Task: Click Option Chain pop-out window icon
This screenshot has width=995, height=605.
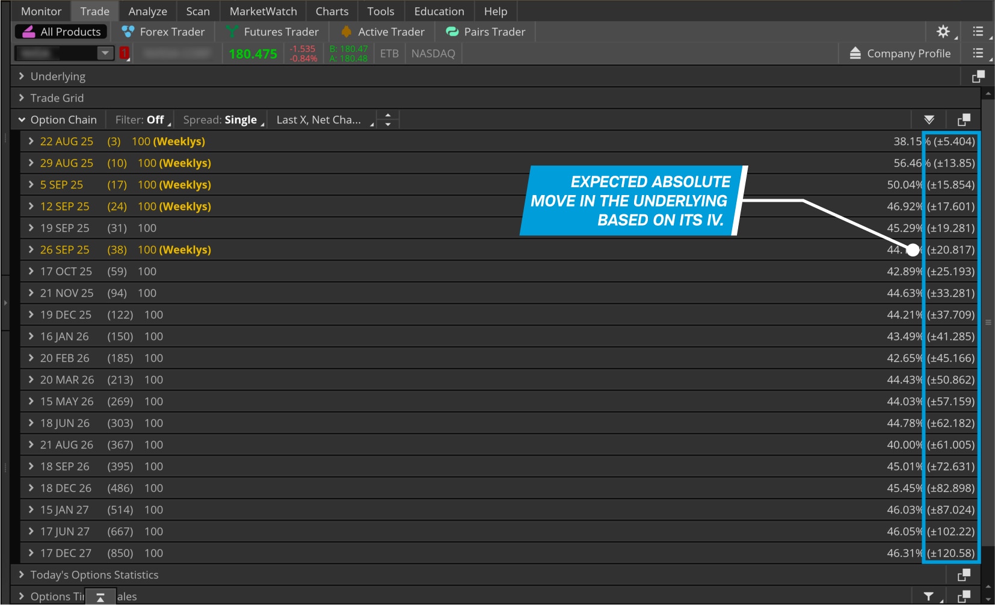Action: [964, 120]
